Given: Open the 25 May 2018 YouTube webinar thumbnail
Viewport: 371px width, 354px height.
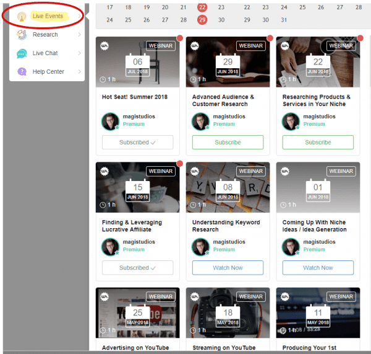Looking at the screenshot, I should tap(137, 312).
